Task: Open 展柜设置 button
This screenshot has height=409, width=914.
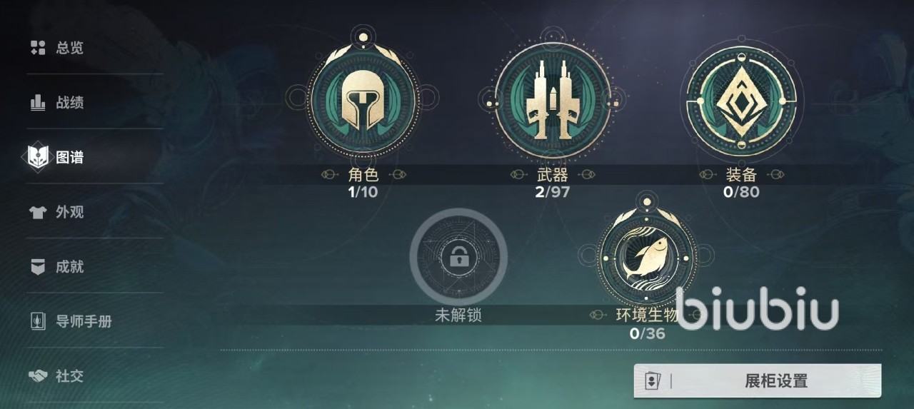Action: click(758, 381)
